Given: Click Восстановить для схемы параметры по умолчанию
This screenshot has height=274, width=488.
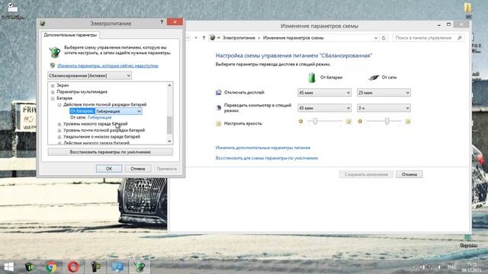Looking at the screenshot, I should click(267, 158).
